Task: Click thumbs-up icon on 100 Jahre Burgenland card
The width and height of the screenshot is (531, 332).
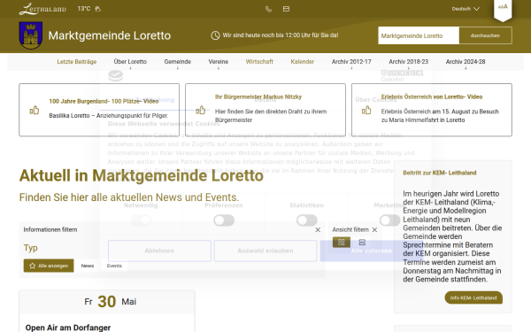Action: pyautogui.click(x=35, y=110)
